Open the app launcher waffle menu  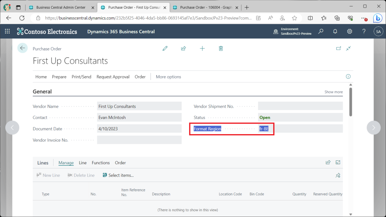point(8,32)
